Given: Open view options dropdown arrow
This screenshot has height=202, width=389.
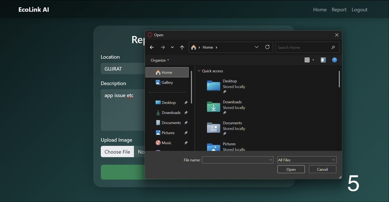Looking at the screenshot, I should (x=313, y=60).
